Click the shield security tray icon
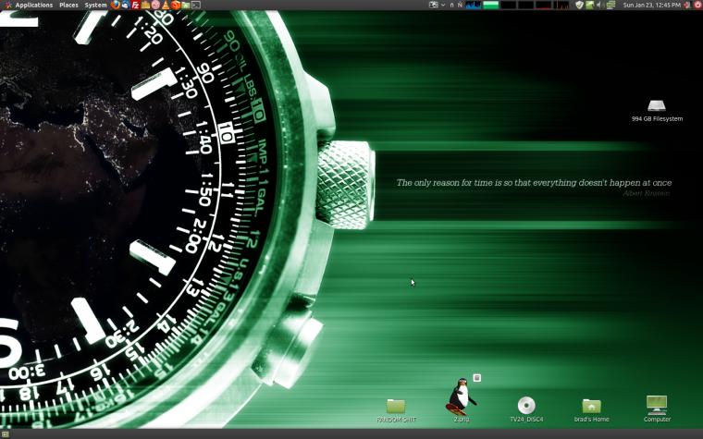 tap(579, 5)
